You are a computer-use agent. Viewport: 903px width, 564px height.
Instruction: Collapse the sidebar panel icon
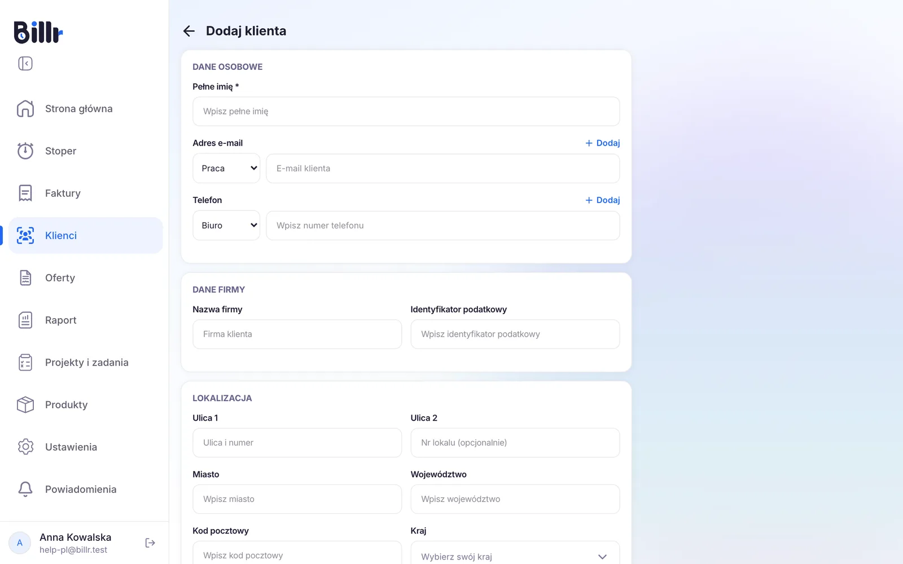coord(25,64)
